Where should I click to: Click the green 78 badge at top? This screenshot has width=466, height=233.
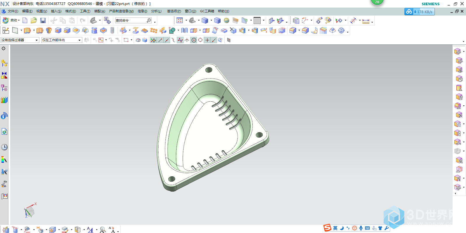click(x=377, y=2)
